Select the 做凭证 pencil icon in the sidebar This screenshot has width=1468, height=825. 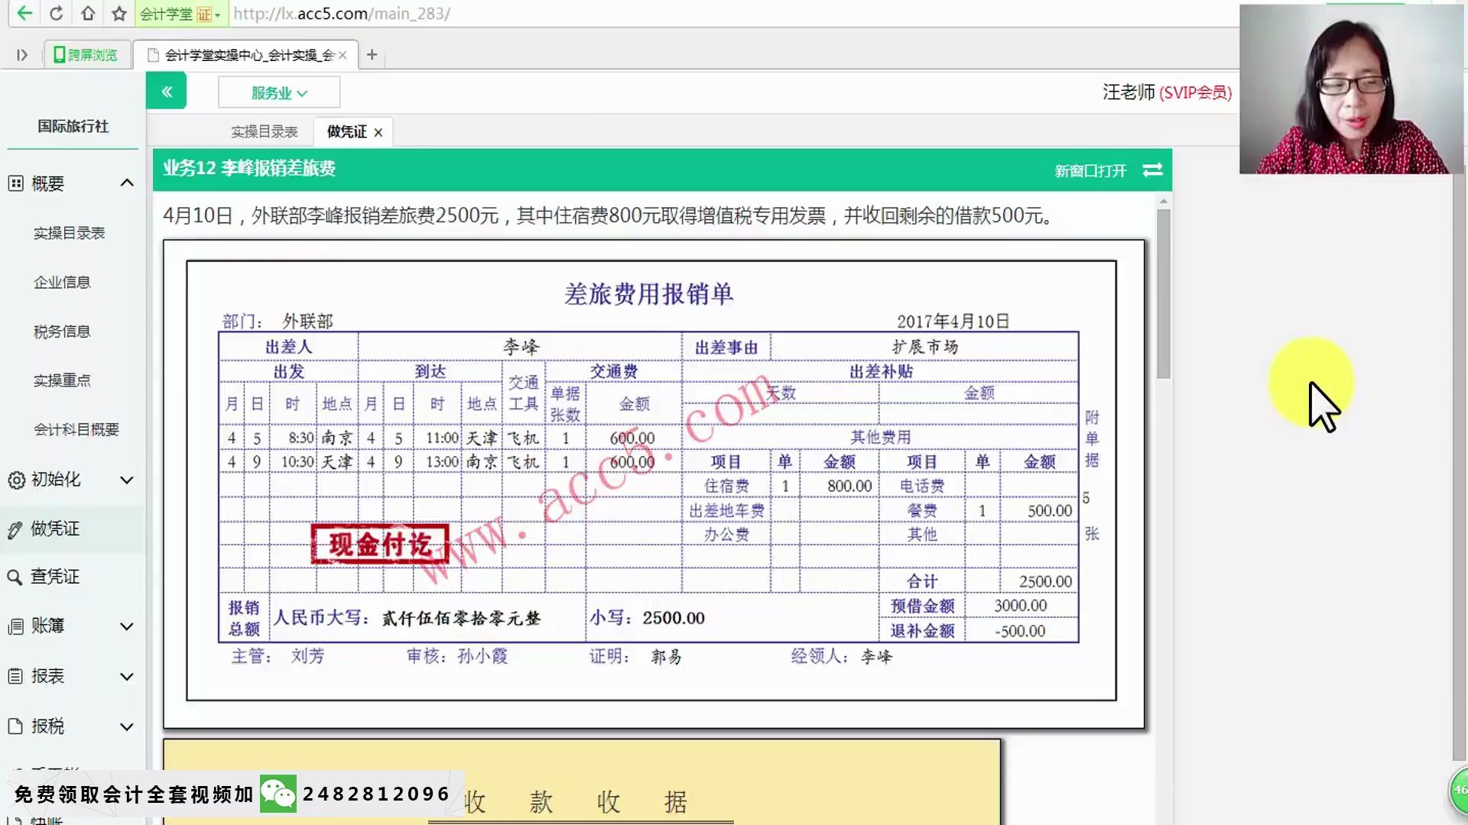coord(15,528)
